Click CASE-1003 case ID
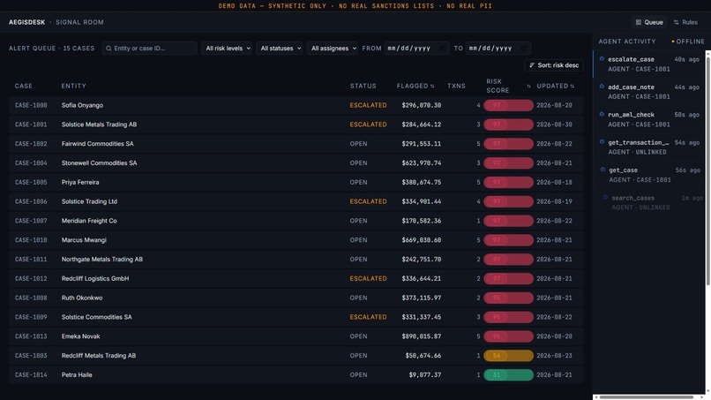 coord(31,356)
